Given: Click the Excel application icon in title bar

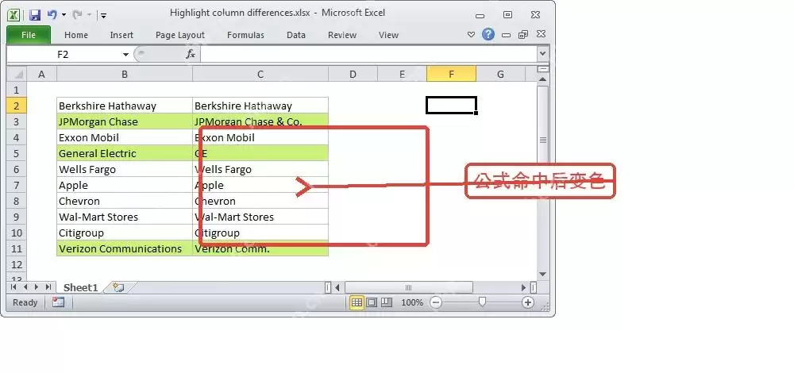Looking at the screenshot, I should tap(13, 14).
